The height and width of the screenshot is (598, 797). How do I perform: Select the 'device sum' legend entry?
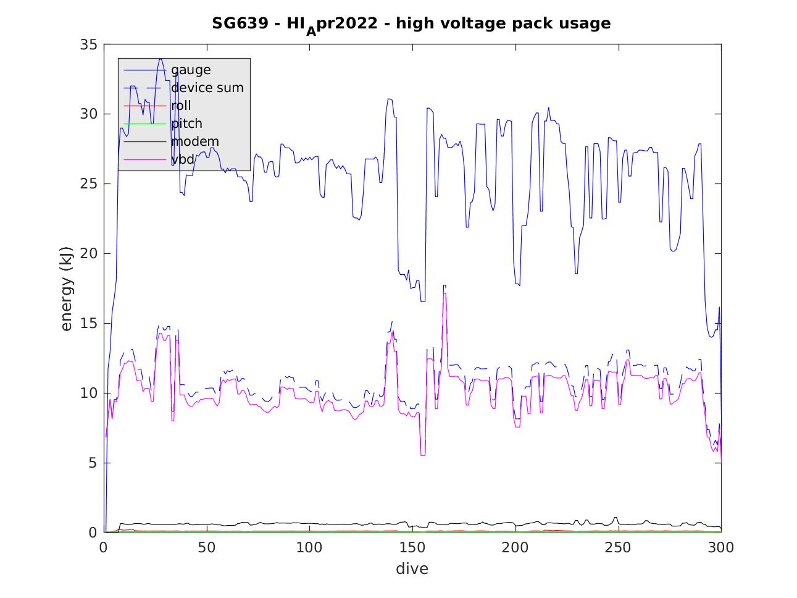coord(207,88)
